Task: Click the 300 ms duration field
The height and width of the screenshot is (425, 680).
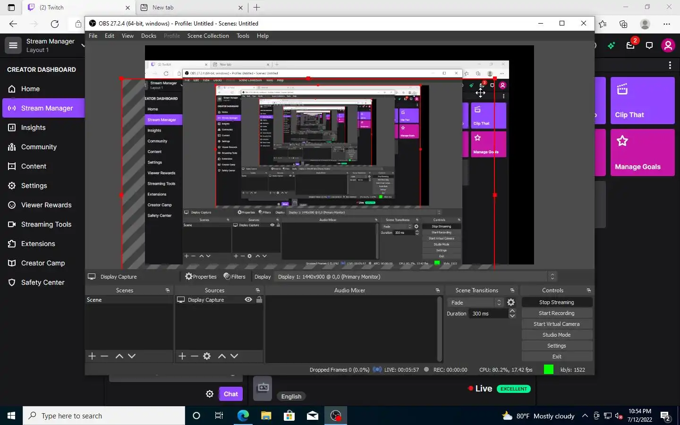Action: coord(489,314)
